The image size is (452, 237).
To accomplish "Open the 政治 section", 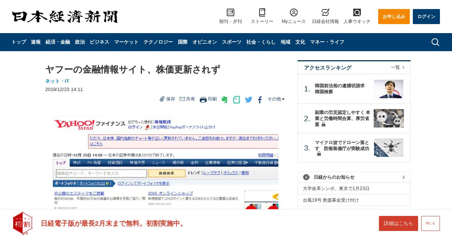I will [x=80, y=42].
